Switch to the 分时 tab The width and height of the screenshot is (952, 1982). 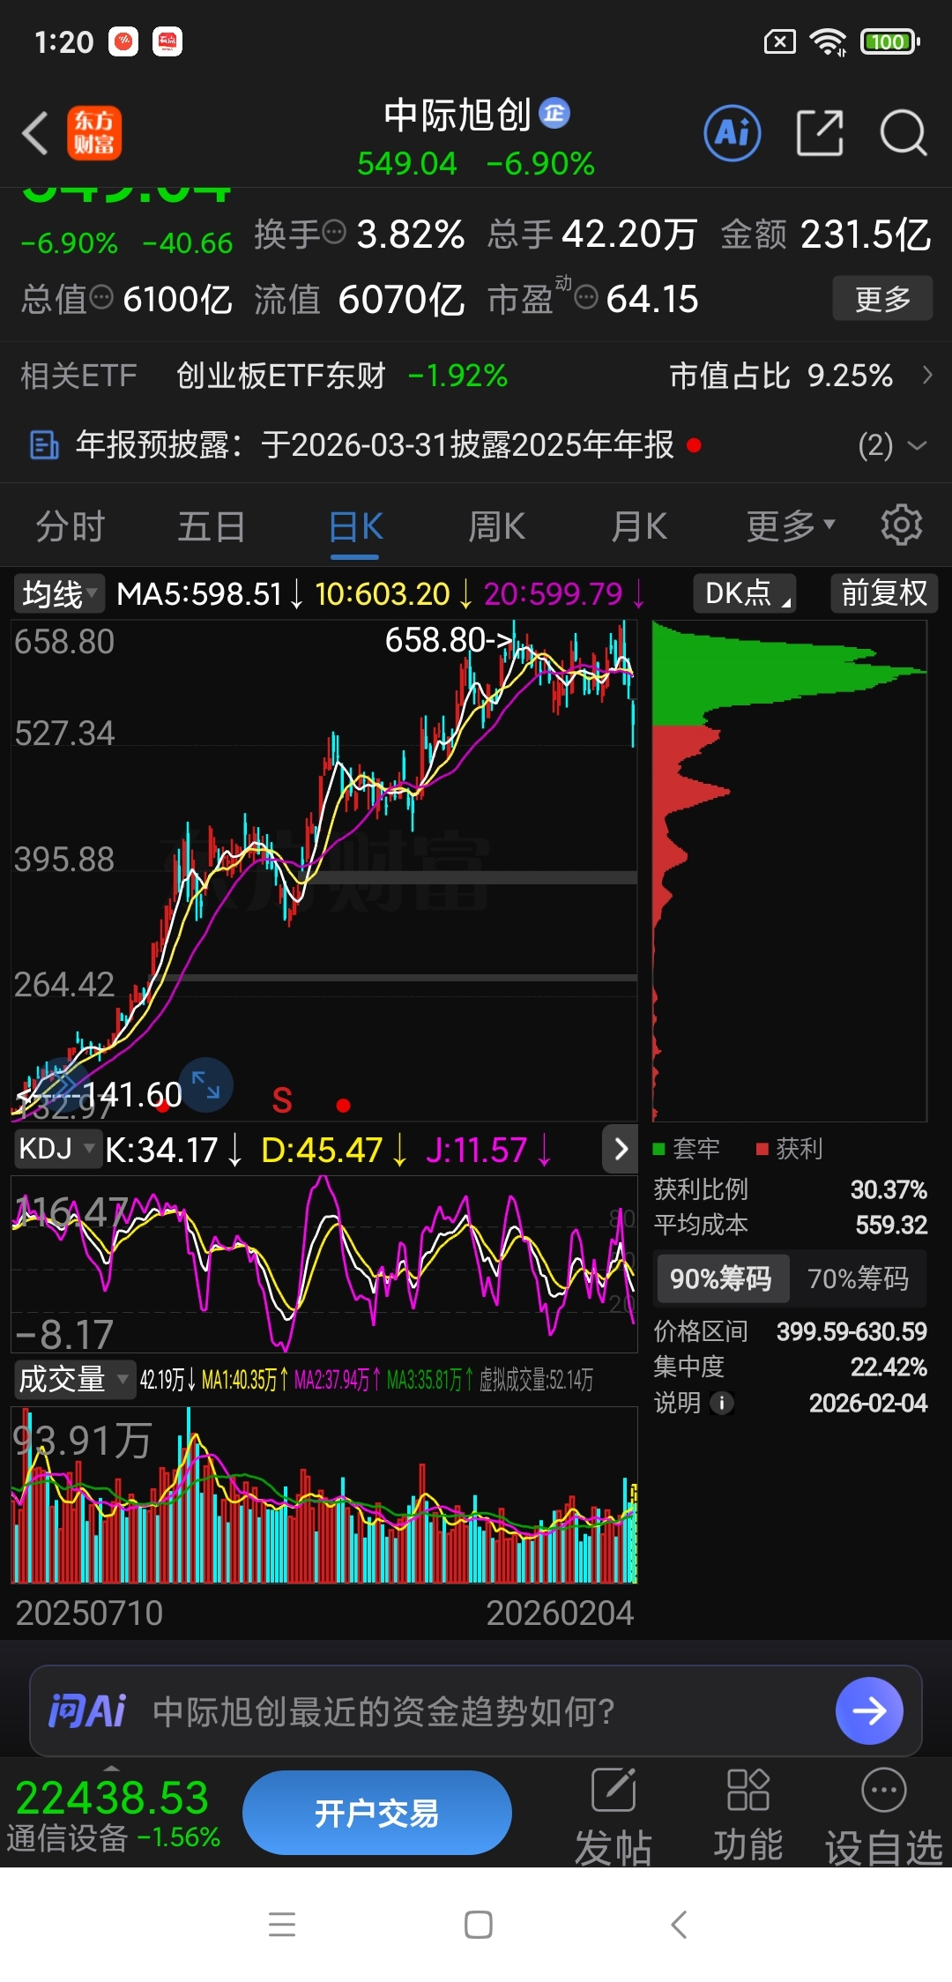point(71,526)
